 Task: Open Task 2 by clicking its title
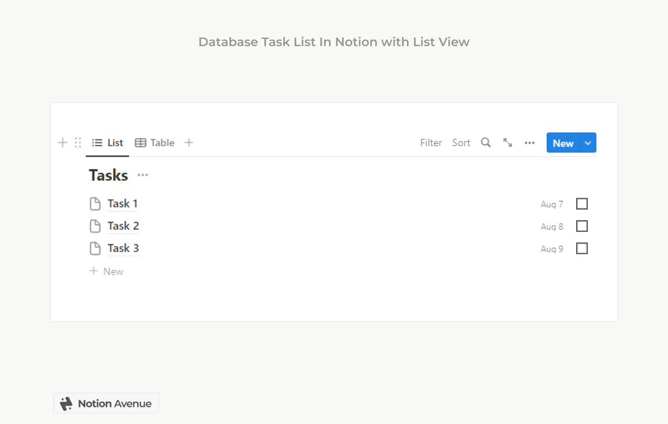(122, 226)
